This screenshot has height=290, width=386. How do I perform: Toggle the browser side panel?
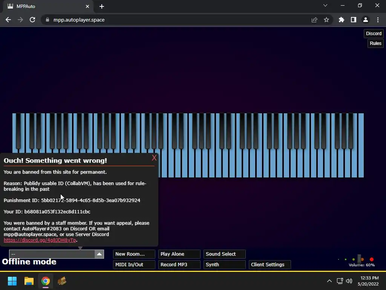click(x=354, y=20)
